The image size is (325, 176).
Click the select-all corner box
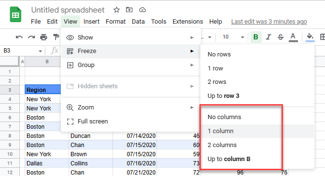[9, 62]
